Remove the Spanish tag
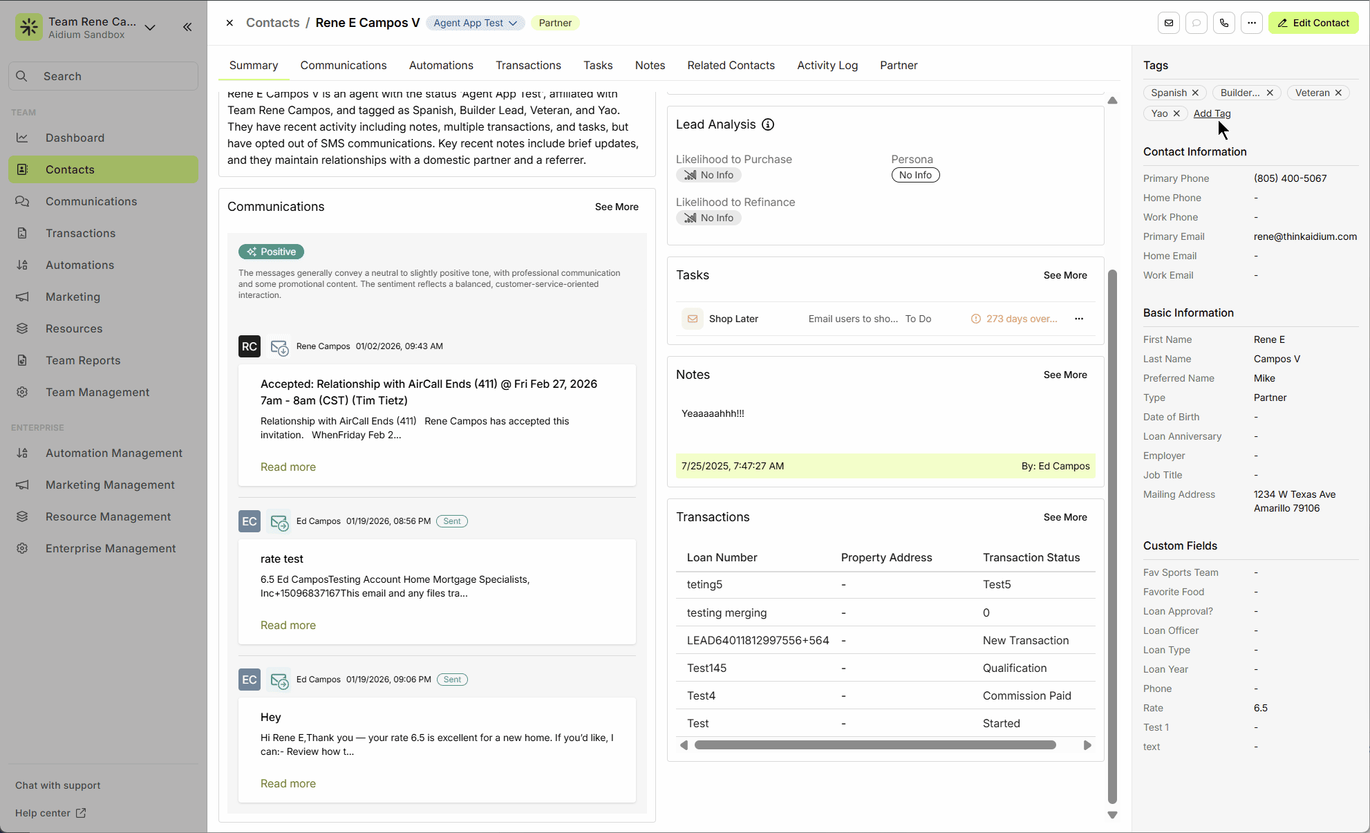The image size is (1370, 833). pos(1195,93)
